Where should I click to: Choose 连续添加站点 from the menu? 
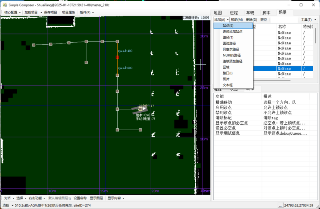pos(233,32)
